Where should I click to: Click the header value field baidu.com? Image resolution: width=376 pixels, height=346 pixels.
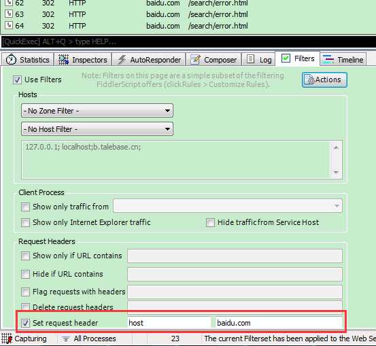click(279, 323)
